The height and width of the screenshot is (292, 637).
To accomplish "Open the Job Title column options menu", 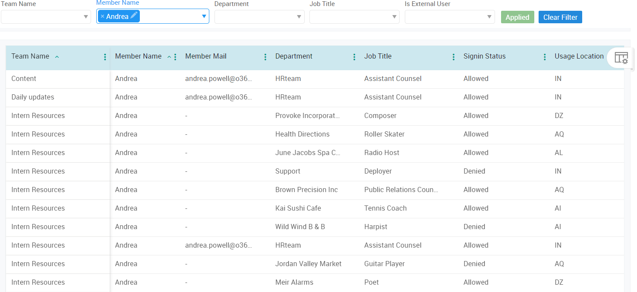I will click(454, 56).
